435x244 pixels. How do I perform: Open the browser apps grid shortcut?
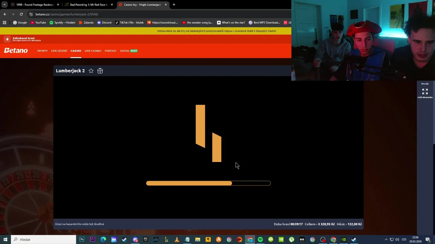4,23
